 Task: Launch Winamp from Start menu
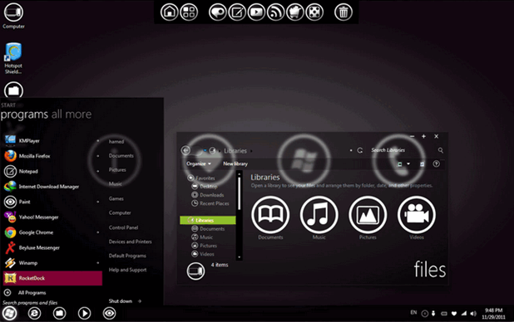(52, 263)
